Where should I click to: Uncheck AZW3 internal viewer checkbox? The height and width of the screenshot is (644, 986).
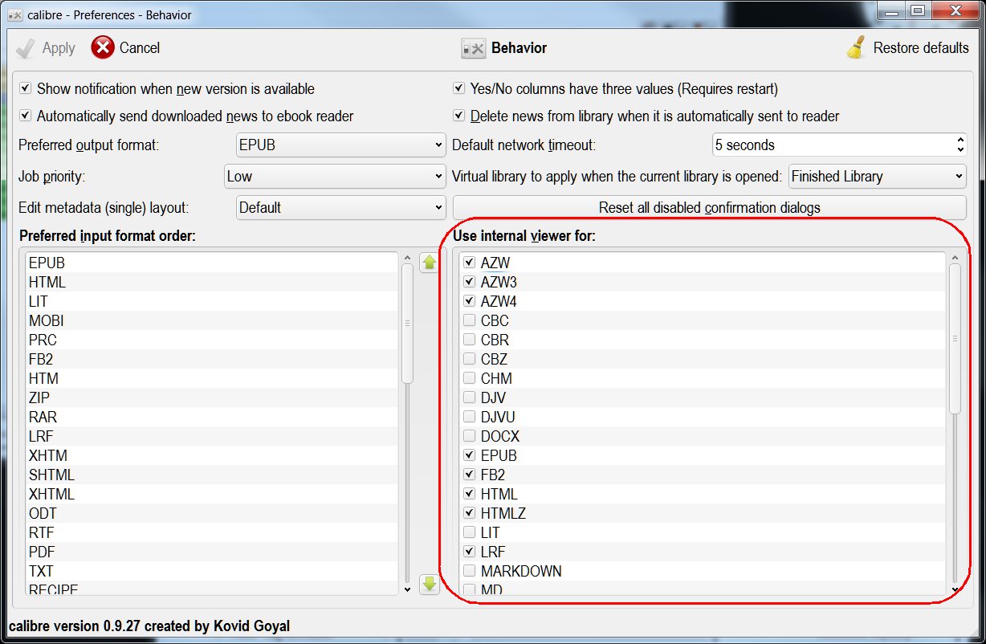pos(470,282)
